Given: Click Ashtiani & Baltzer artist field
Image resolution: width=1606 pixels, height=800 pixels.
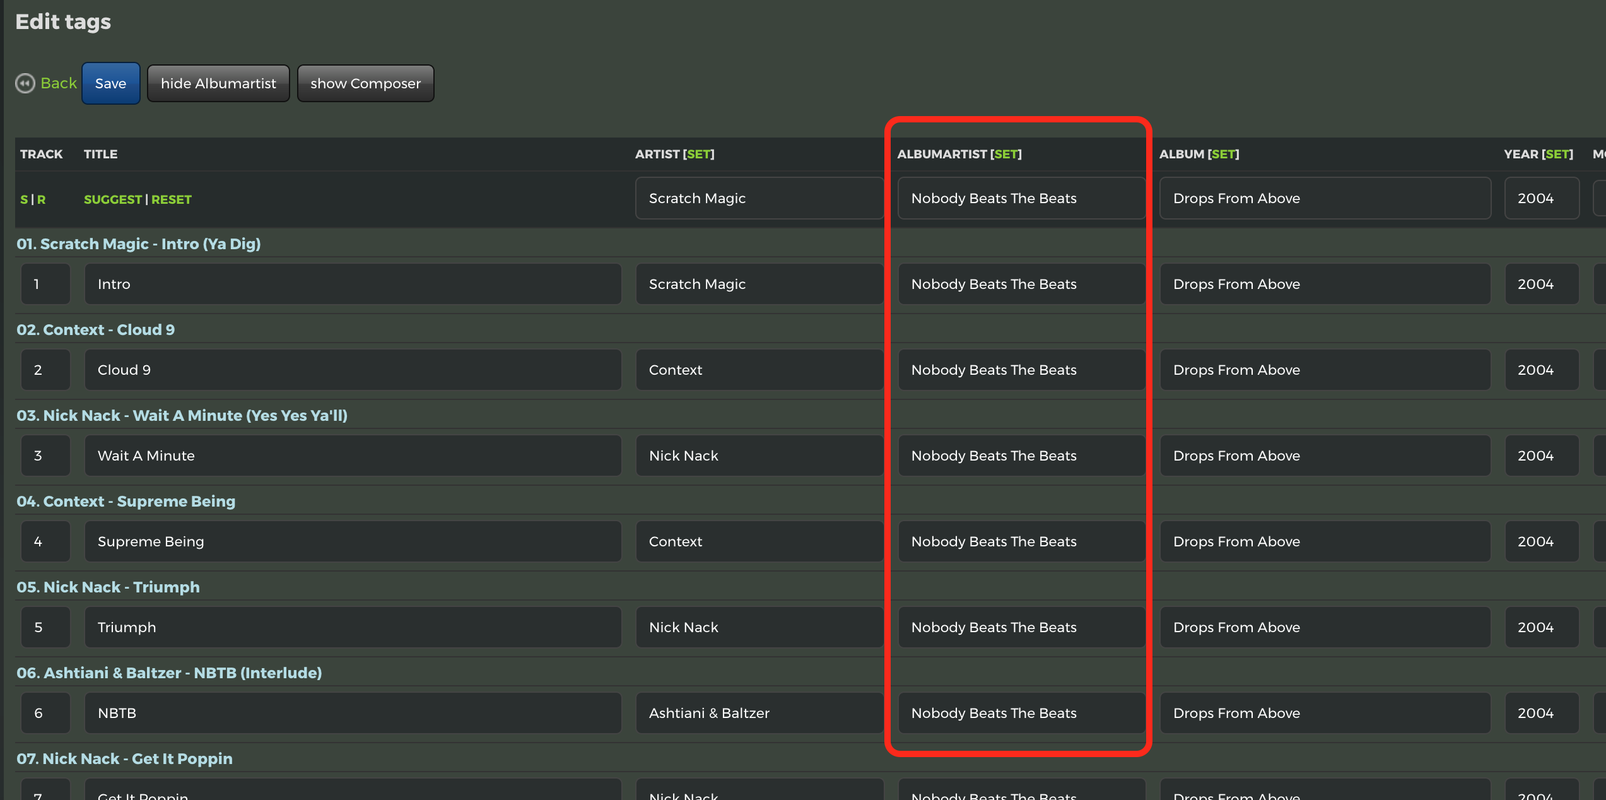Looking at the screenshot, I should pos(759,713).
